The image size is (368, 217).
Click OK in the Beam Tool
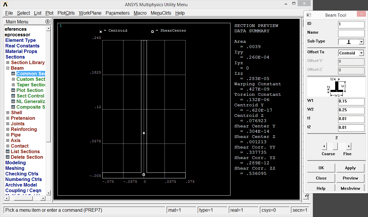(321, 168)
